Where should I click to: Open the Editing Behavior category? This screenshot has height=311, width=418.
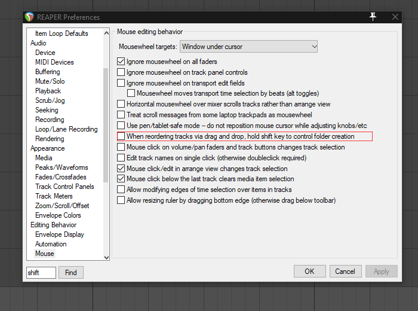click(x=53, y=225)
